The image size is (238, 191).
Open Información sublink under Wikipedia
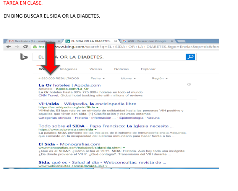point(103,118)
